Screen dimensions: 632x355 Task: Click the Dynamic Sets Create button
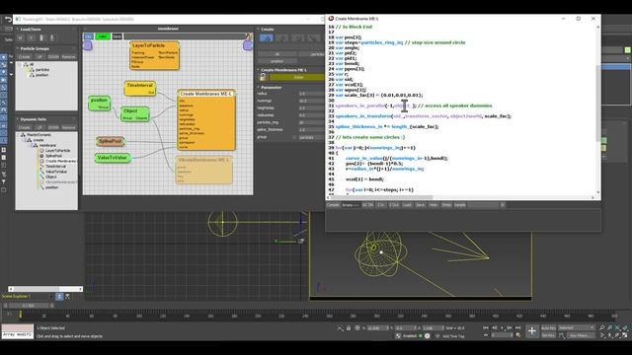24,127
